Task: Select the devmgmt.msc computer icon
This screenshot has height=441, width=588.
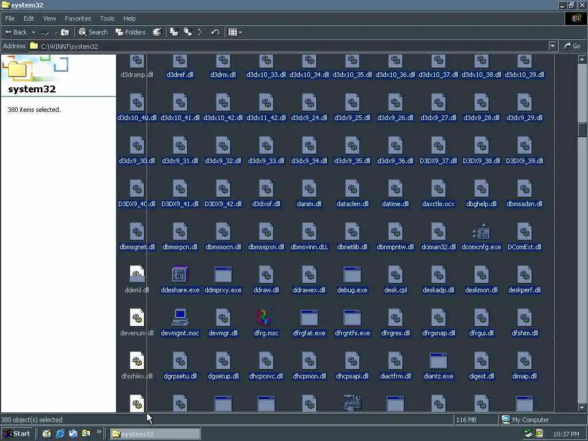Action: click(180, 318)
